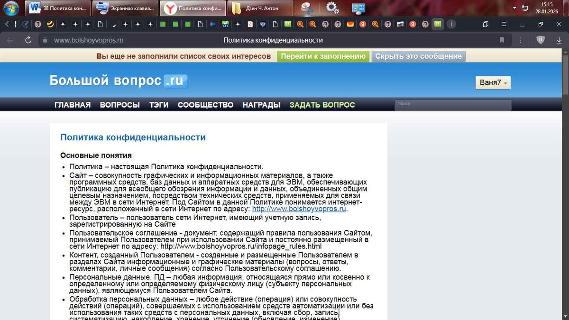Image resolution: width=569 pixels, height=320 pixels.
Task: Click the address bar with www.bolshoyvopros.ru
Action: 89,40
